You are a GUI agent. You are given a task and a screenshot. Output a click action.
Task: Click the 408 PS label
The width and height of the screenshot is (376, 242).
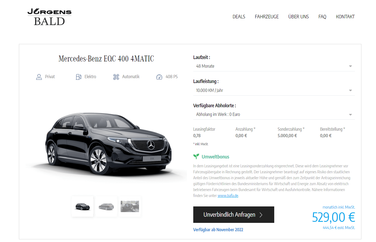click(x=172, y=77)
